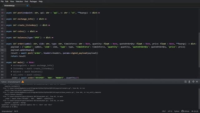The image size is (200, 113).
Task: Close the Python output panel
Action: [x=197, y=82]
